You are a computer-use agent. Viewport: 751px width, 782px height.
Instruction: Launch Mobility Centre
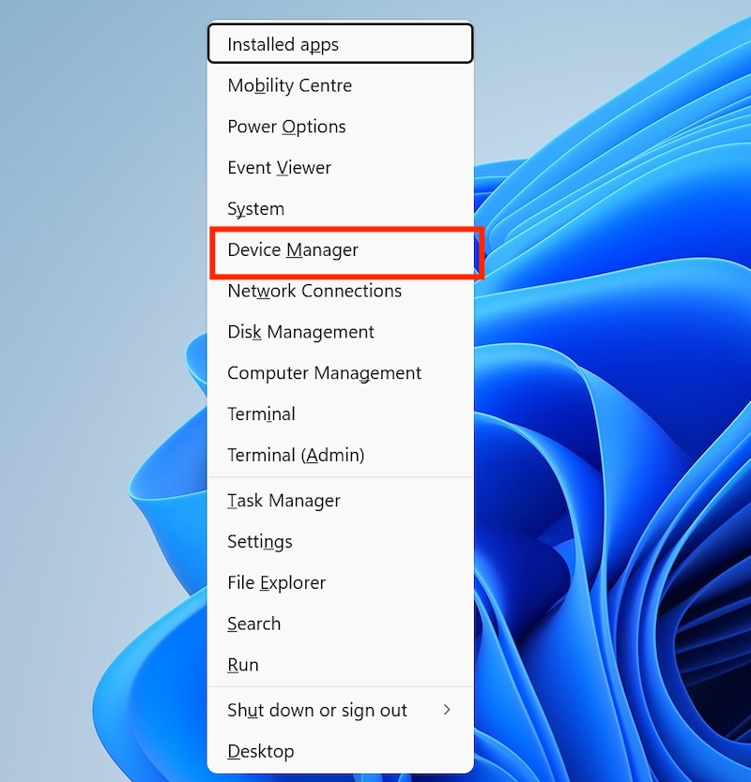pos(289,85)
